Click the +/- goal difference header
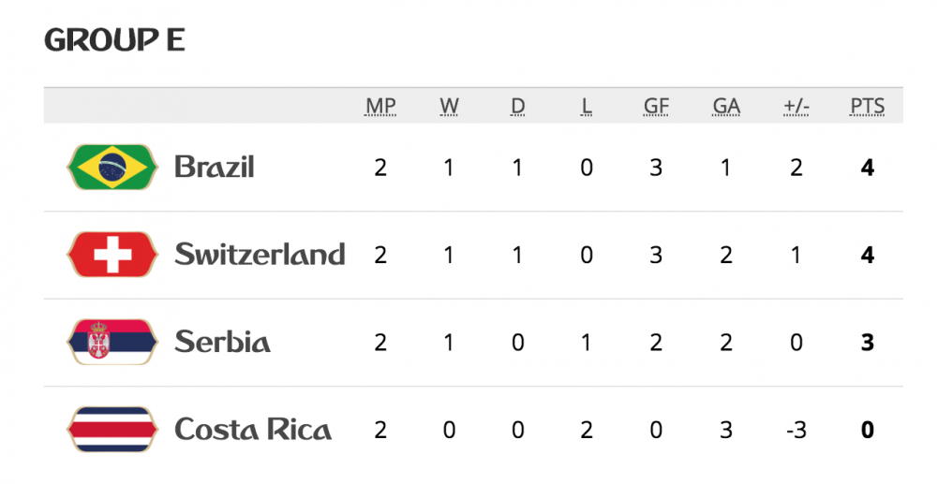 pyautogui.click(x=796, y=107)
